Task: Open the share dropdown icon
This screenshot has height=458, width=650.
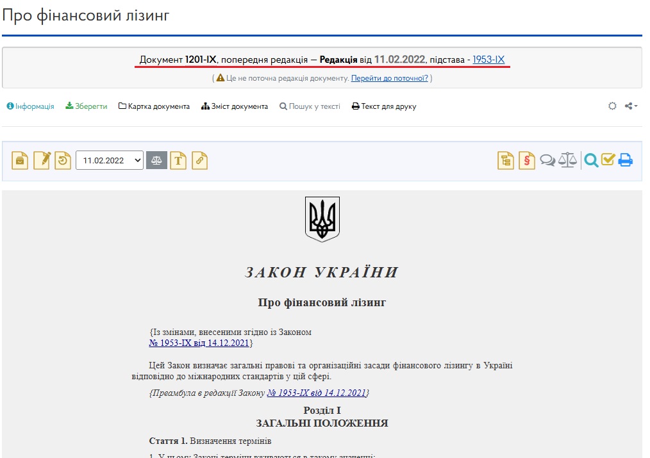Action: [x=631, y=106]
